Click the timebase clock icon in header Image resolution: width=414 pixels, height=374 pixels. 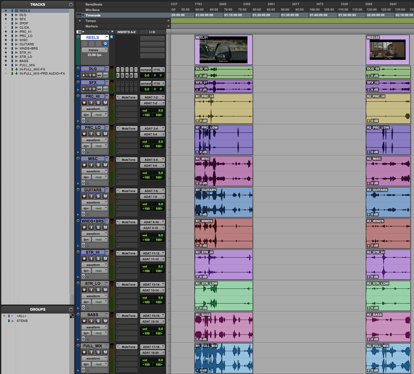point(108,32)
